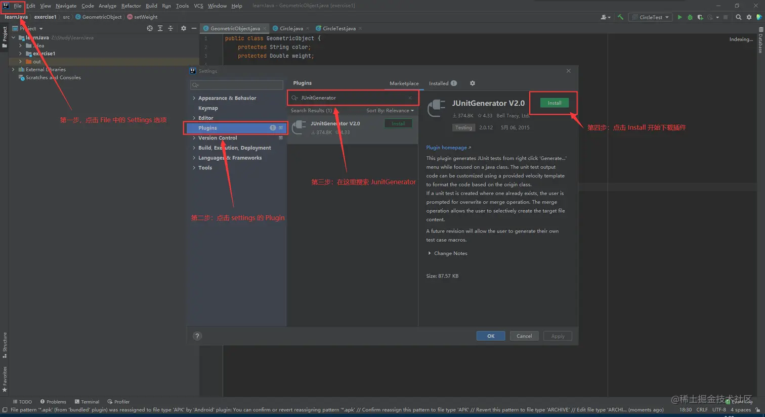Screen dimensions: 765x417
Task: Build the project with the hammer icon
Action: pos(620,17)
